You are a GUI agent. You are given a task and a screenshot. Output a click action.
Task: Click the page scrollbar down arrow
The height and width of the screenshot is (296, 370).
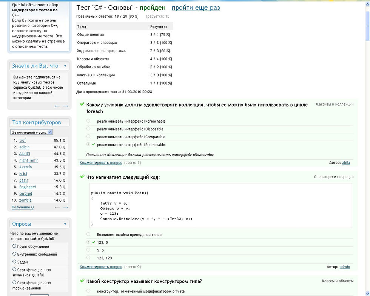point(367,293)
